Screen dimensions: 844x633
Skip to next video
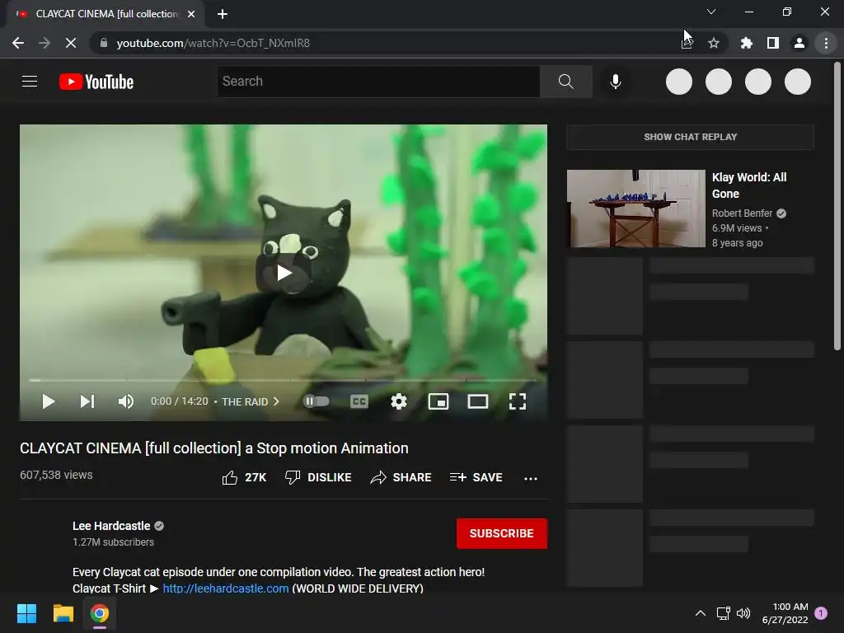(87, 401)
